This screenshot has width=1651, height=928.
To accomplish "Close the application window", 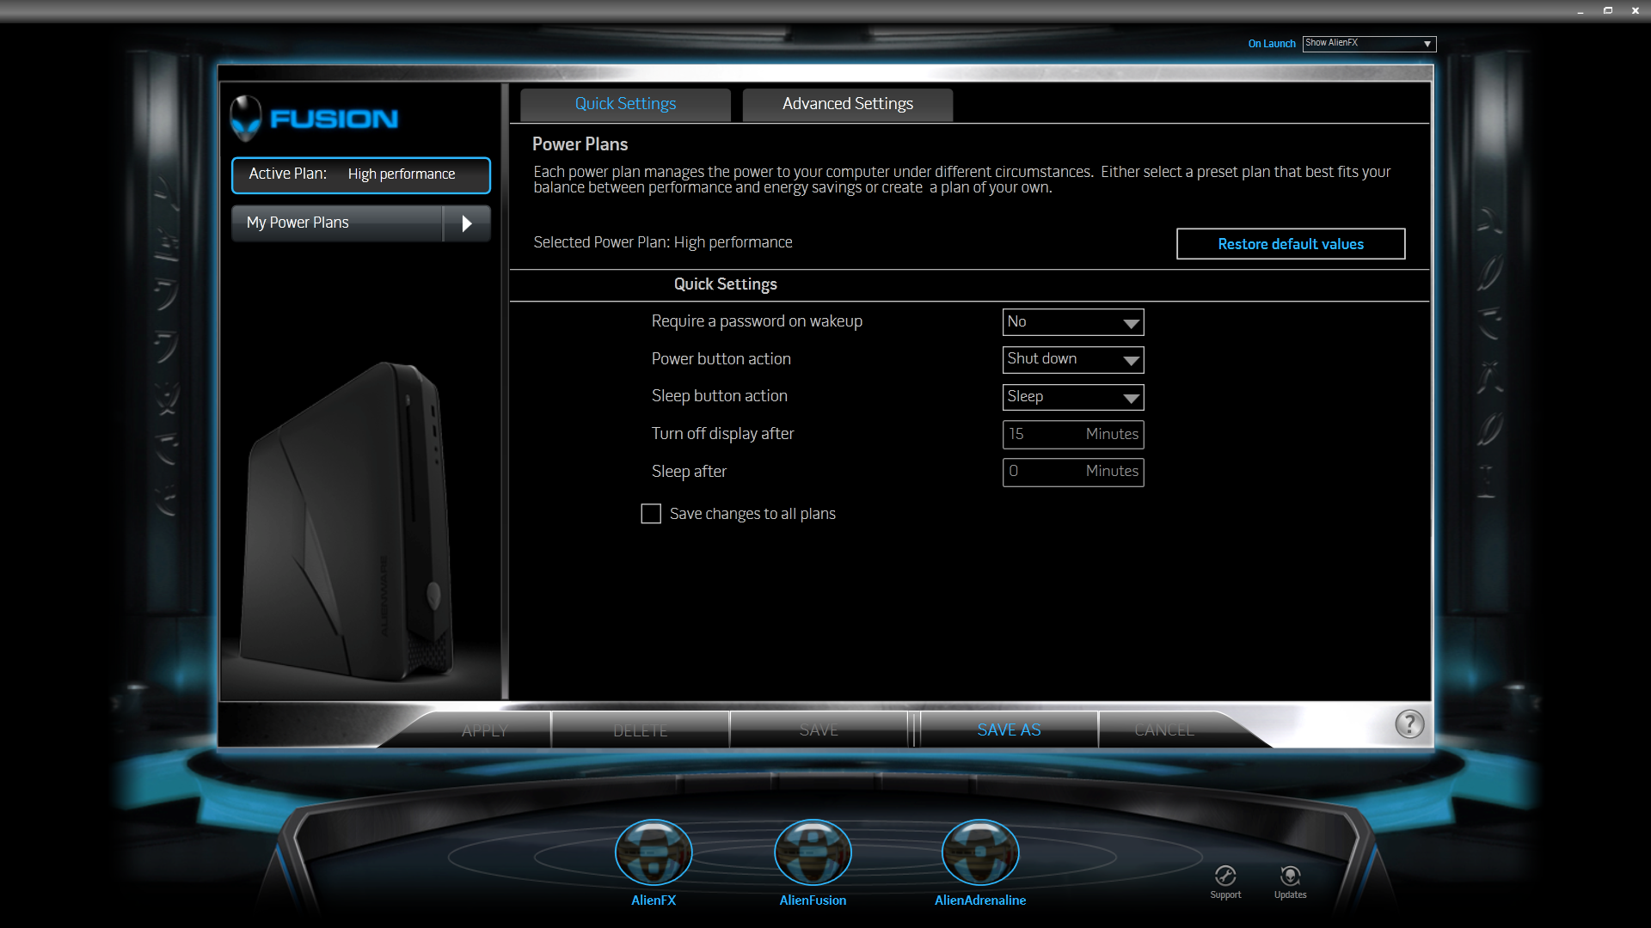I will click(x=1636, y=11).
